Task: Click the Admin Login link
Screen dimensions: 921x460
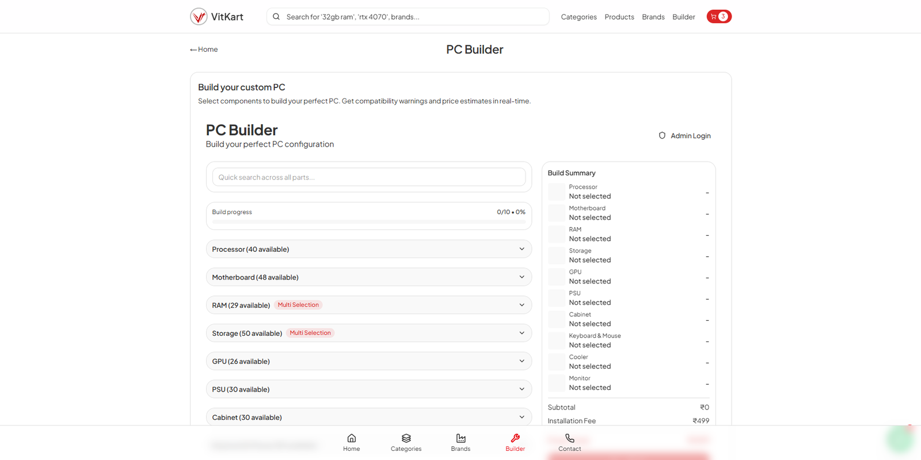Action: [x=685, y=136]
